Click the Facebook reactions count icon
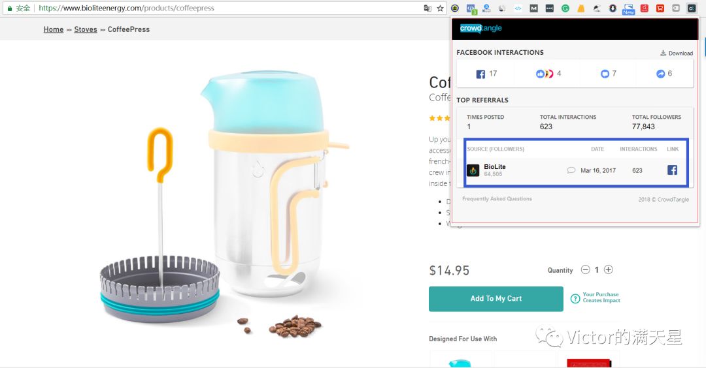 click(x=544, y=74)
